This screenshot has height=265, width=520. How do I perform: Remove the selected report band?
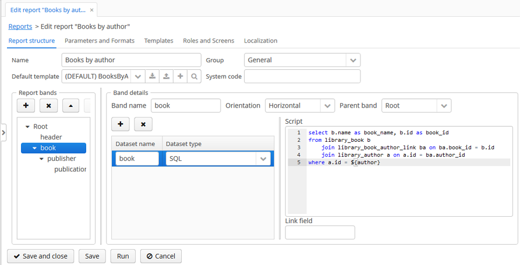[48, 106]
